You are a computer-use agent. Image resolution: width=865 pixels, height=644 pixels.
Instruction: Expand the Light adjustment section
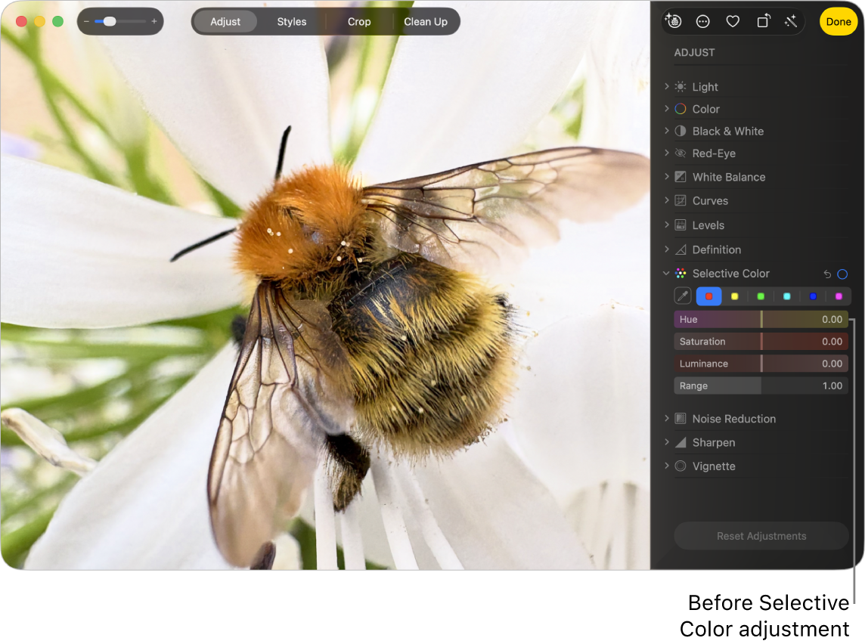(x=667, y=87)
